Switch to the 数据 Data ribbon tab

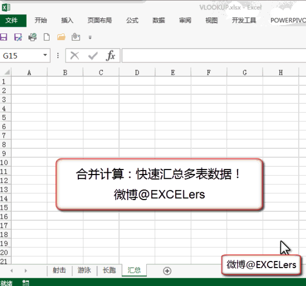159,20
